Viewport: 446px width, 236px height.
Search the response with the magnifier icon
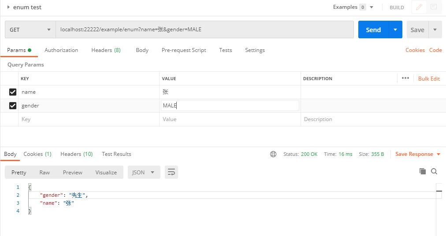(x=434, y=171)
